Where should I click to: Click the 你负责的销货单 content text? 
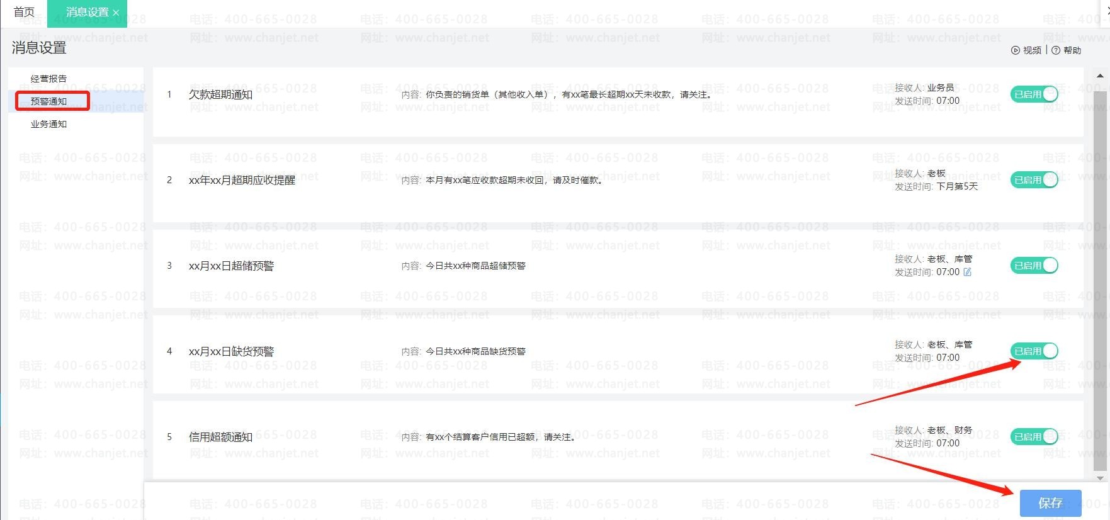click(569, 94)
